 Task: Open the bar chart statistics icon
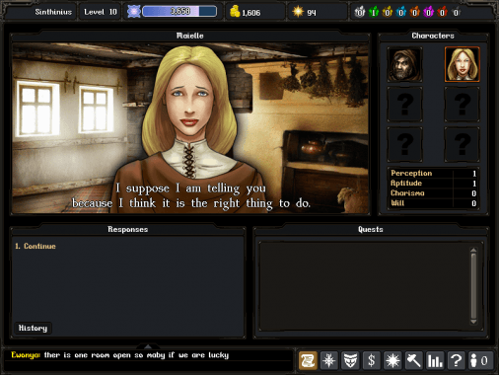[x=435, y=360]
